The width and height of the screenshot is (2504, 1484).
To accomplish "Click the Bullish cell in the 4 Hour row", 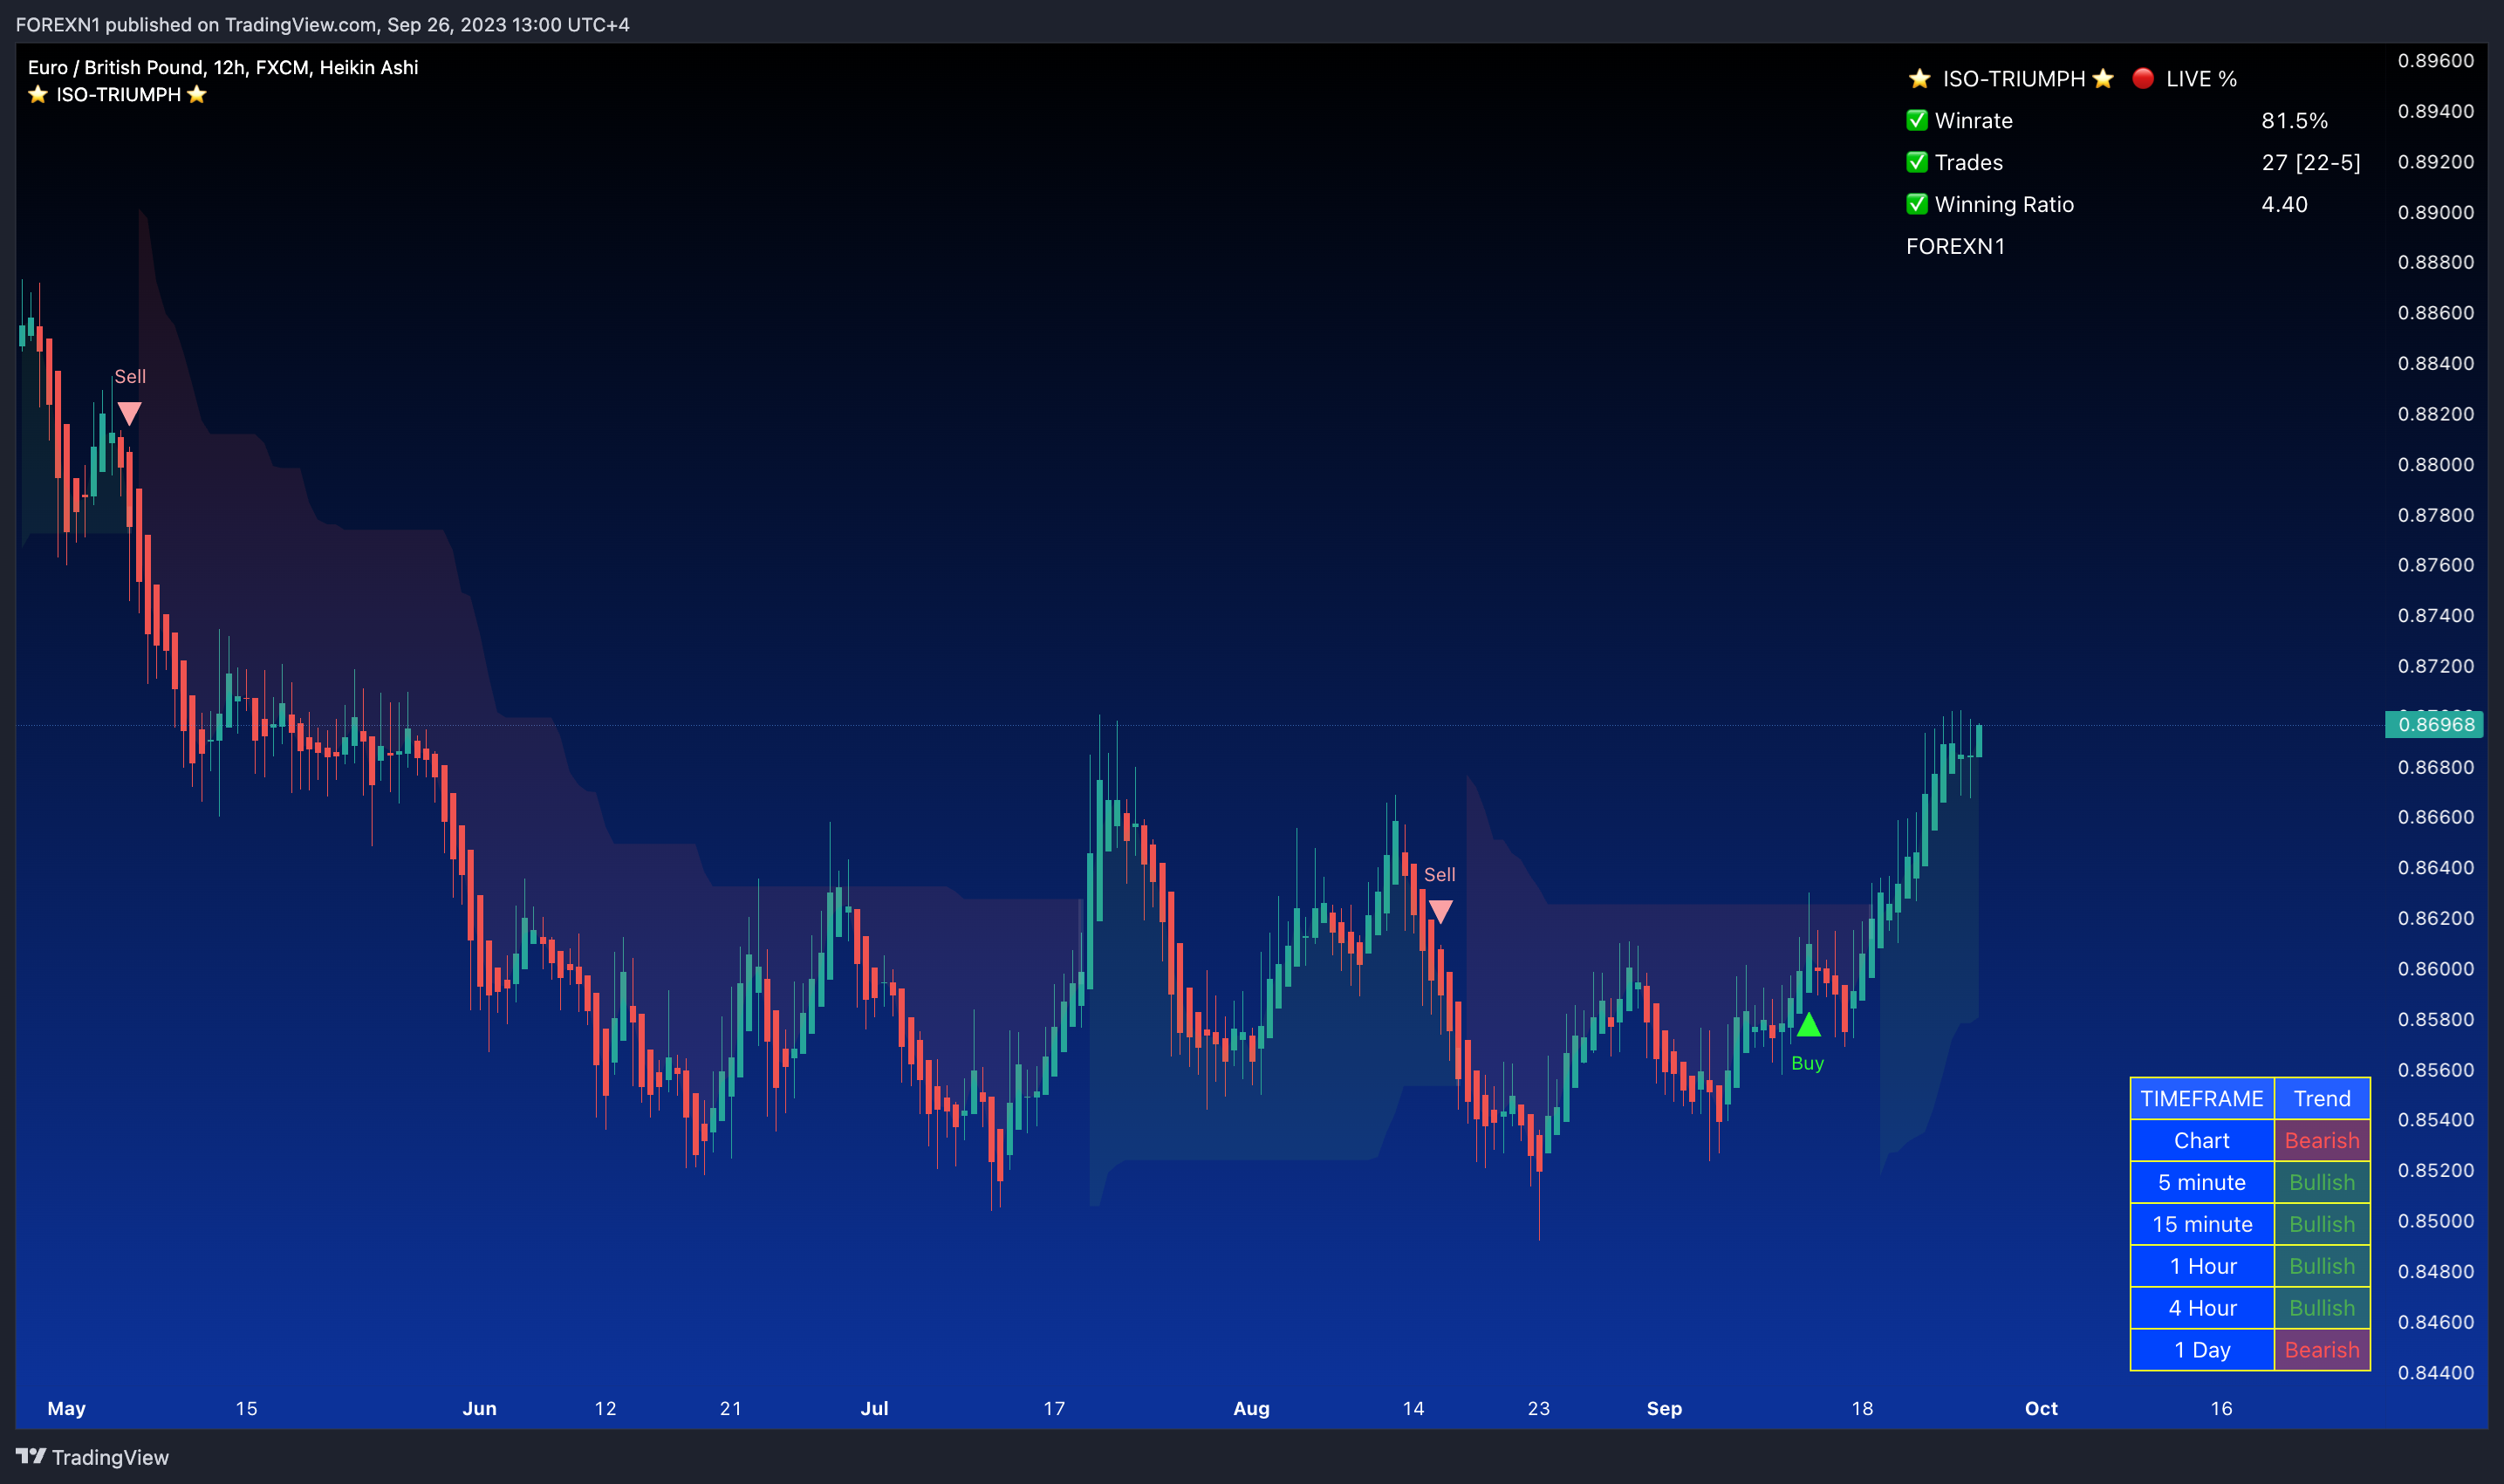I will click(2322, 1308).
